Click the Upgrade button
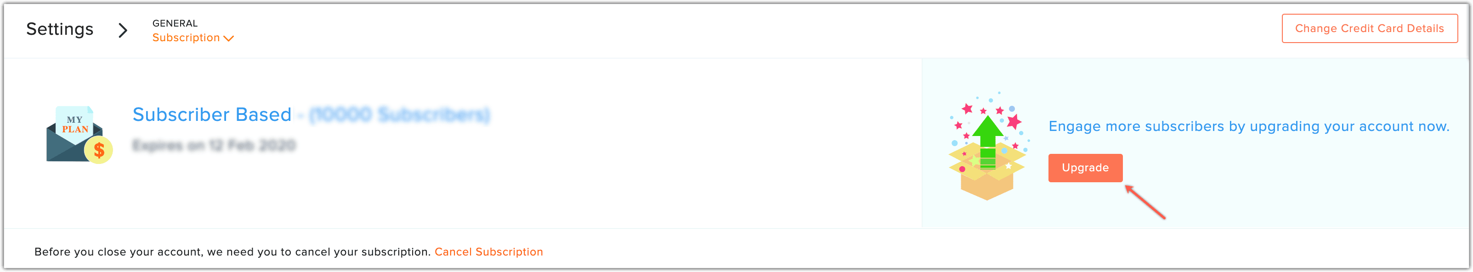Screen dimensions: 1473x272 1085,168
